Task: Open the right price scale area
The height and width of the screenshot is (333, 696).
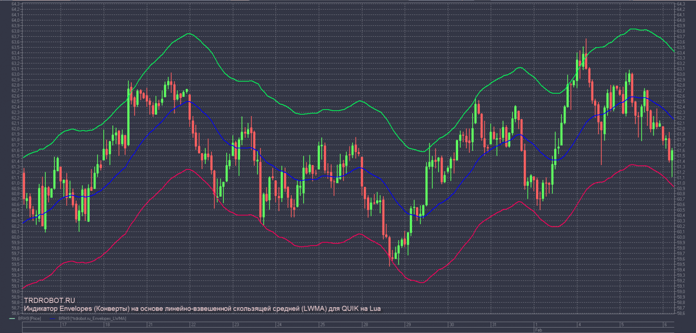Action: (x=684, y=159)
